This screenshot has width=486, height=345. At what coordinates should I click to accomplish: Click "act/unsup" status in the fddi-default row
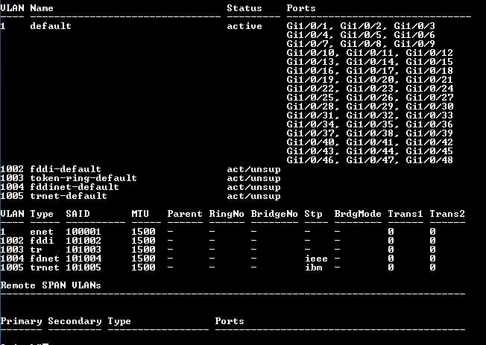click(x=253, y=170)
